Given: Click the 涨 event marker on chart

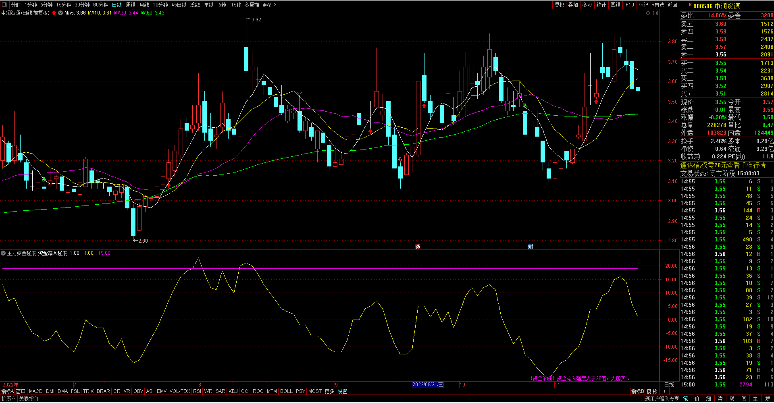Looking at the screenshot, I should pos(418,246).
